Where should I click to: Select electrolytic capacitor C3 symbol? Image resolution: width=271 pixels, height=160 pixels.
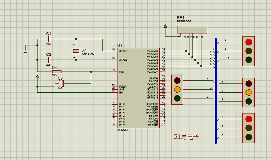tap(61, 84)
